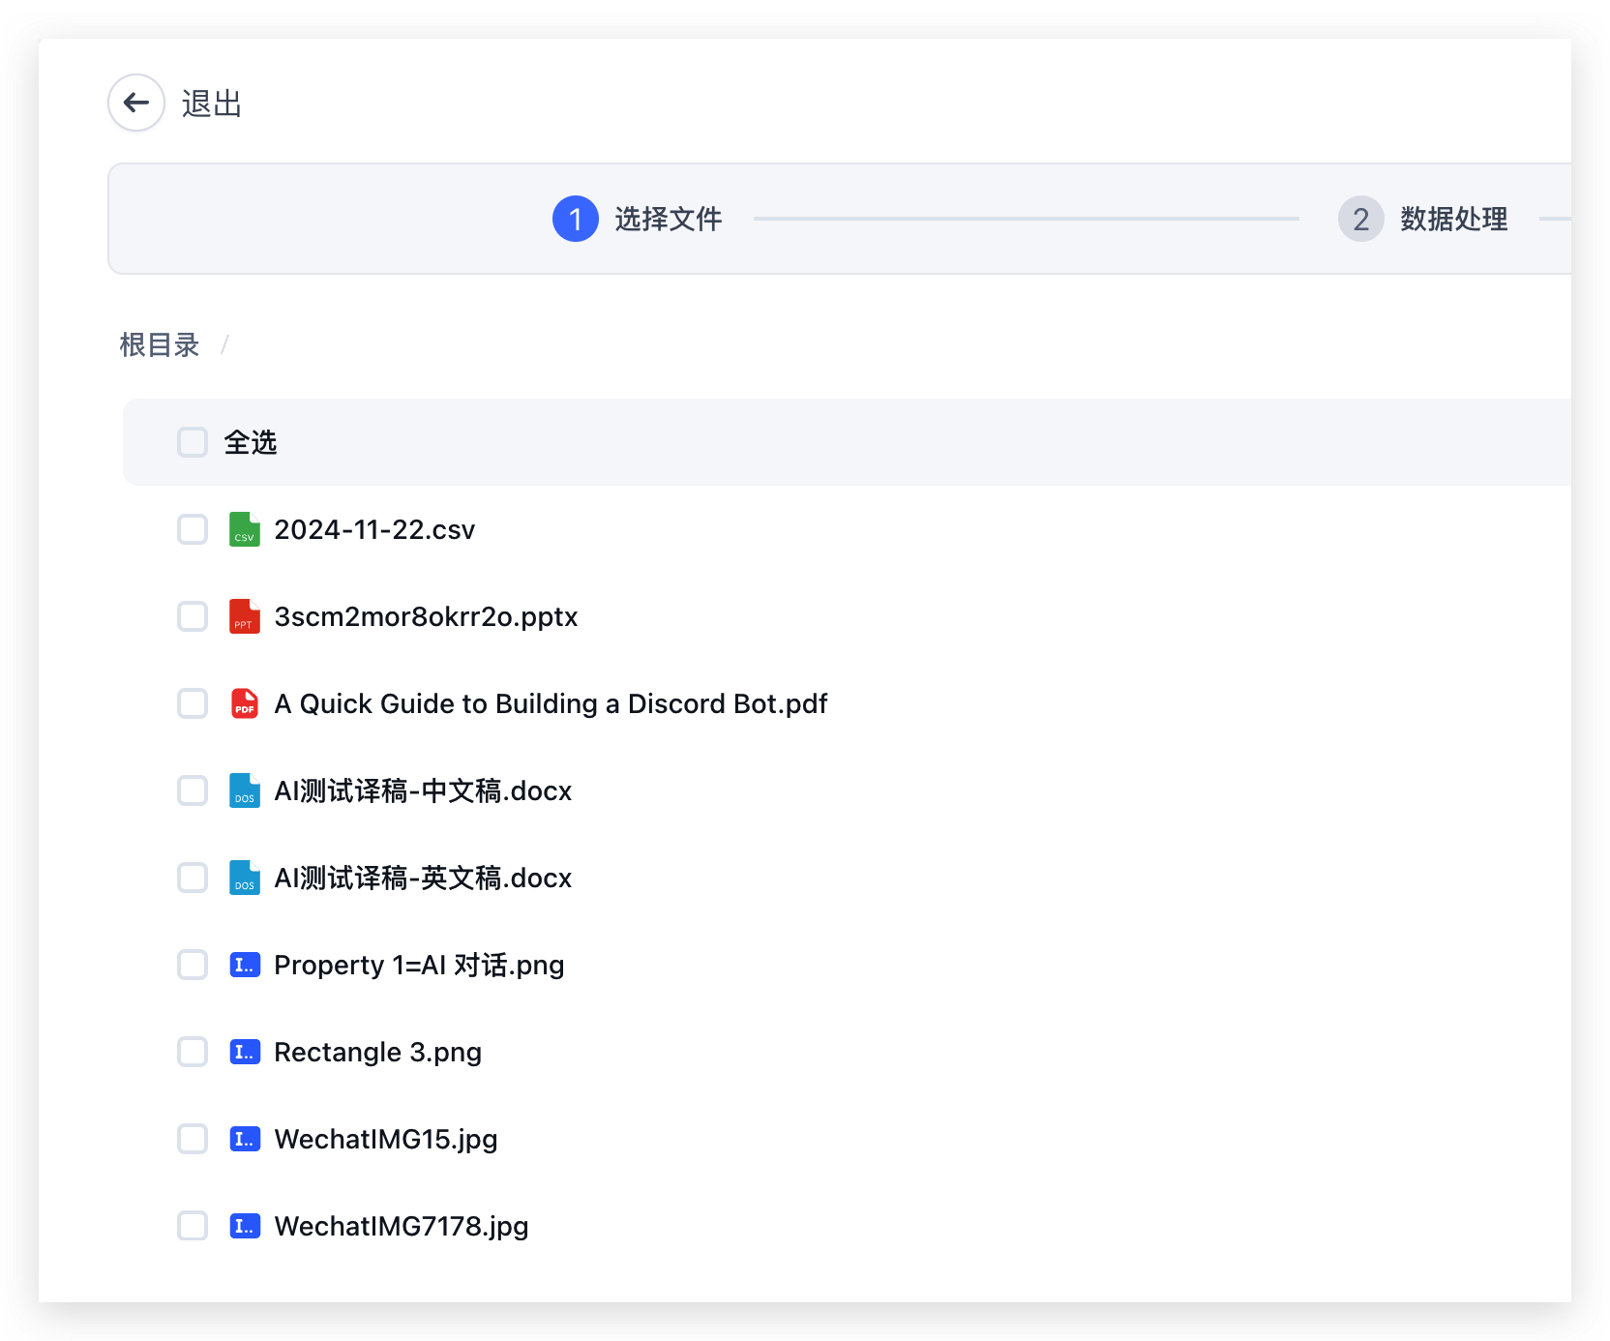The height and width of the screenshot is (1341, 1610).
Task: Check the box for AI测试译稿-英文稿.docx
Action: tap(193, 878)
